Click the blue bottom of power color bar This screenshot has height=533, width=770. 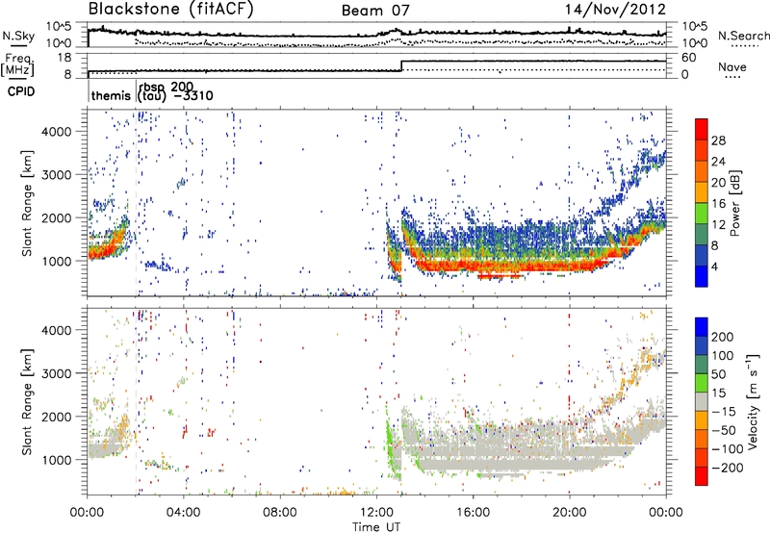[702, 276]
